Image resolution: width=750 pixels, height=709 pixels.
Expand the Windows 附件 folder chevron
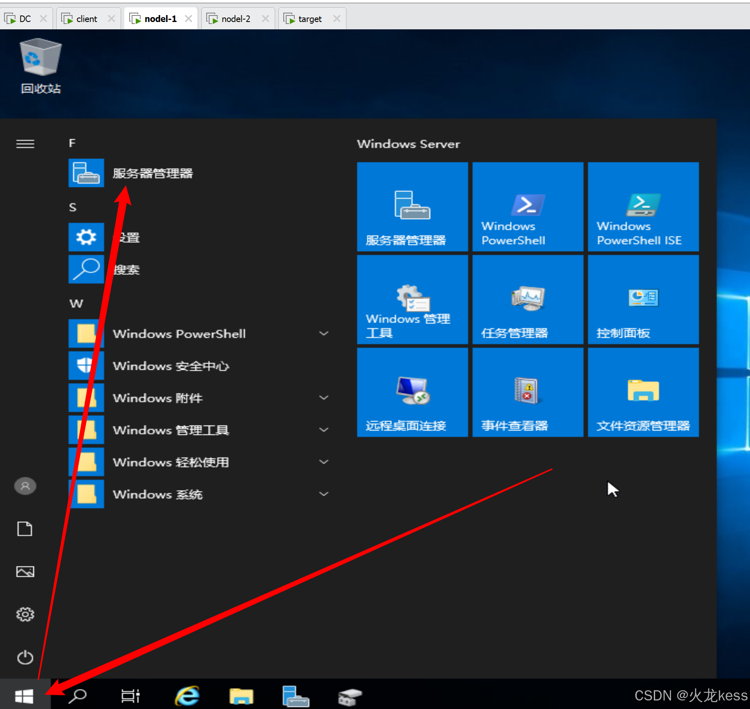click(x=324, y=398)
